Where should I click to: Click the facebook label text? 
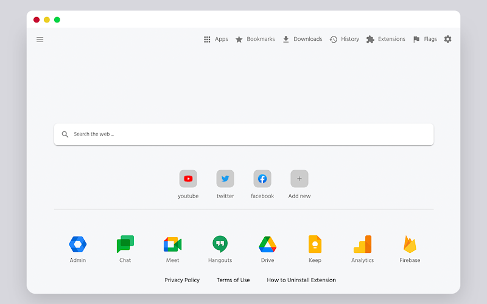click(262, 196)
